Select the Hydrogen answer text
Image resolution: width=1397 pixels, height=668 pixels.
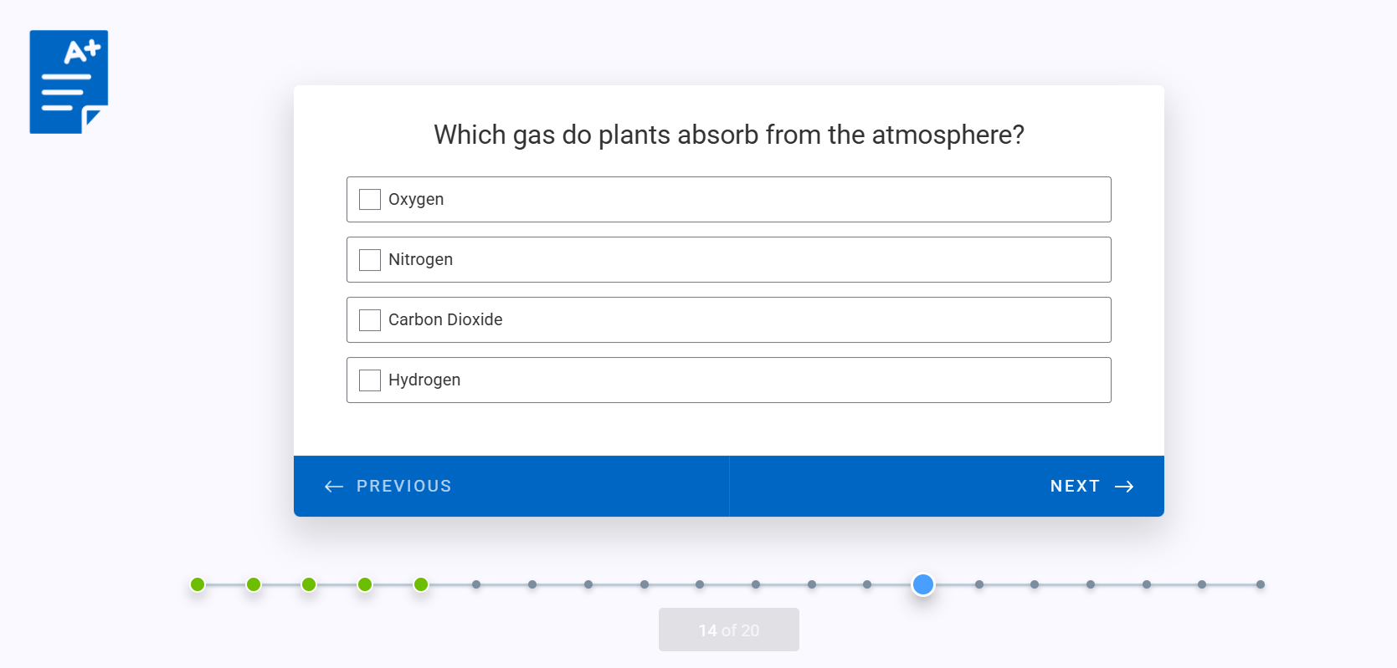point(424,380)
